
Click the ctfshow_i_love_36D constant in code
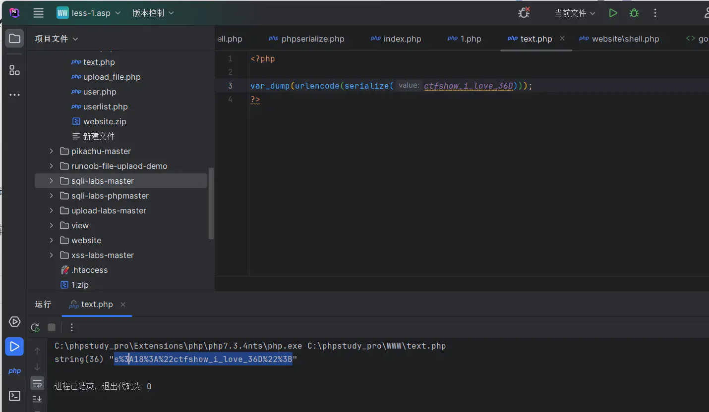(x=469, y=86)
